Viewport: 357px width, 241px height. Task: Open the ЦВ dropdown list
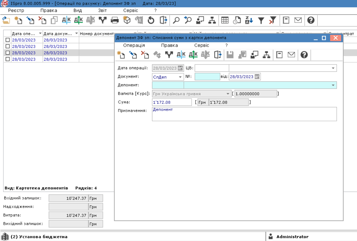333,68
